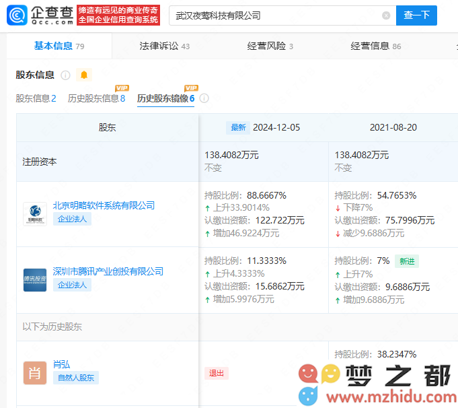Image resolution: width=458 pixels, height=408 pixels.
Task: Open the 基本信息 tab
Action: point(59,46)
